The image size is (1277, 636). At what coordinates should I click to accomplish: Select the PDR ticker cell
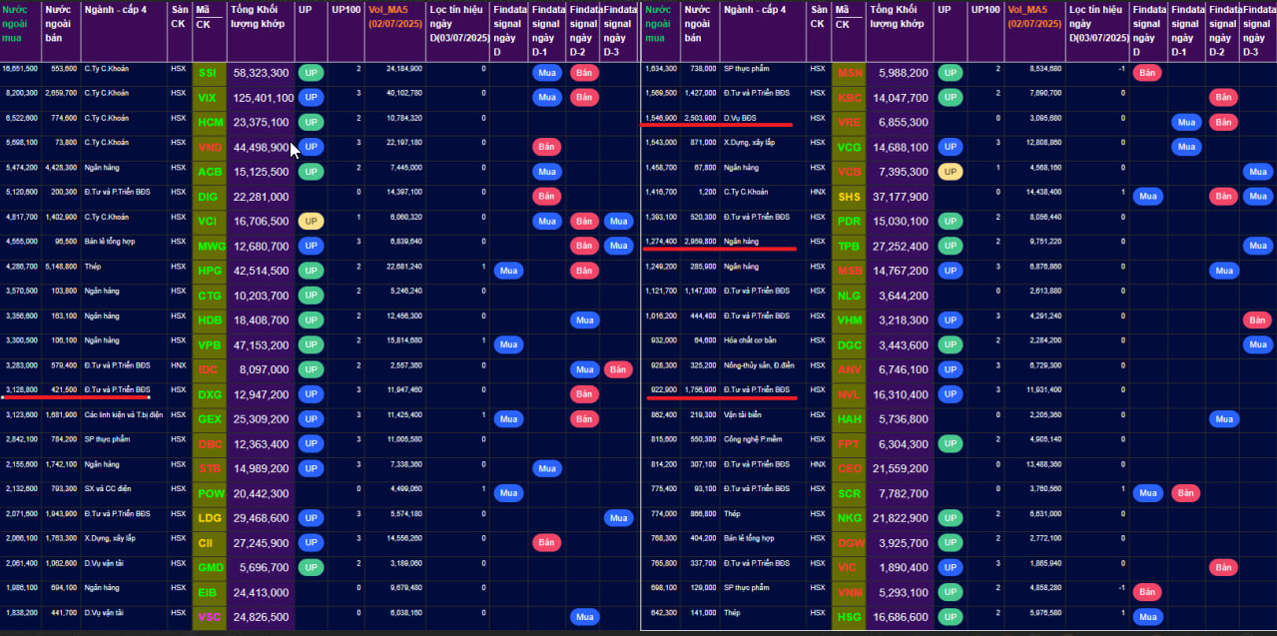pyautogui.click(x=849, y=221)
